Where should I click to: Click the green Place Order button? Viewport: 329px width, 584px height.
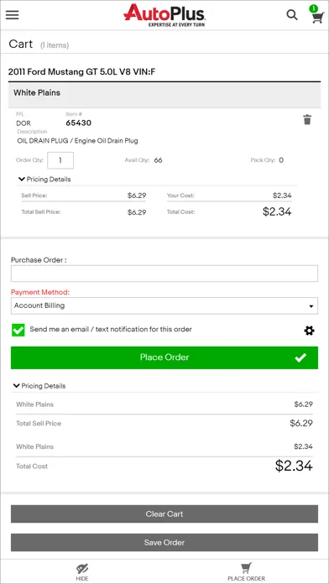[x=164, y=358]
